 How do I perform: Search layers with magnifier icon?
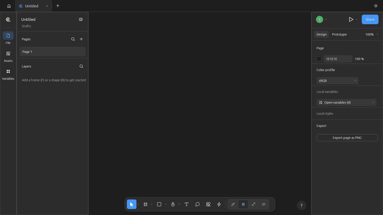coord(81,66)
